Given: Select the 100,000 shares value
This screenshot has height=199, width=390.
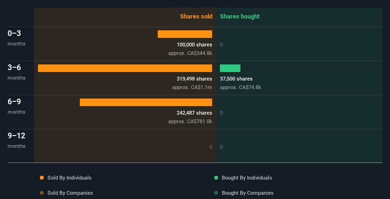Looking at the screenshot, I should coord(194,45).
